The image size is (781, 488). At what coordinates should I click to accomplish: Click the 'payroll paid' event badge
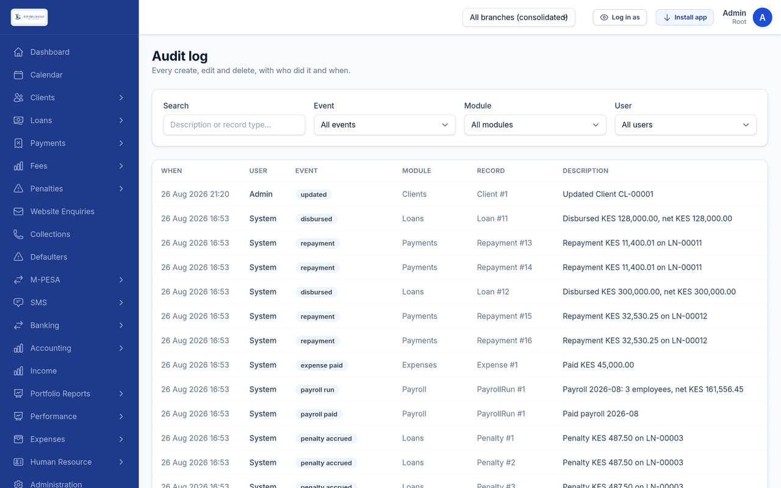pos(319,414)
